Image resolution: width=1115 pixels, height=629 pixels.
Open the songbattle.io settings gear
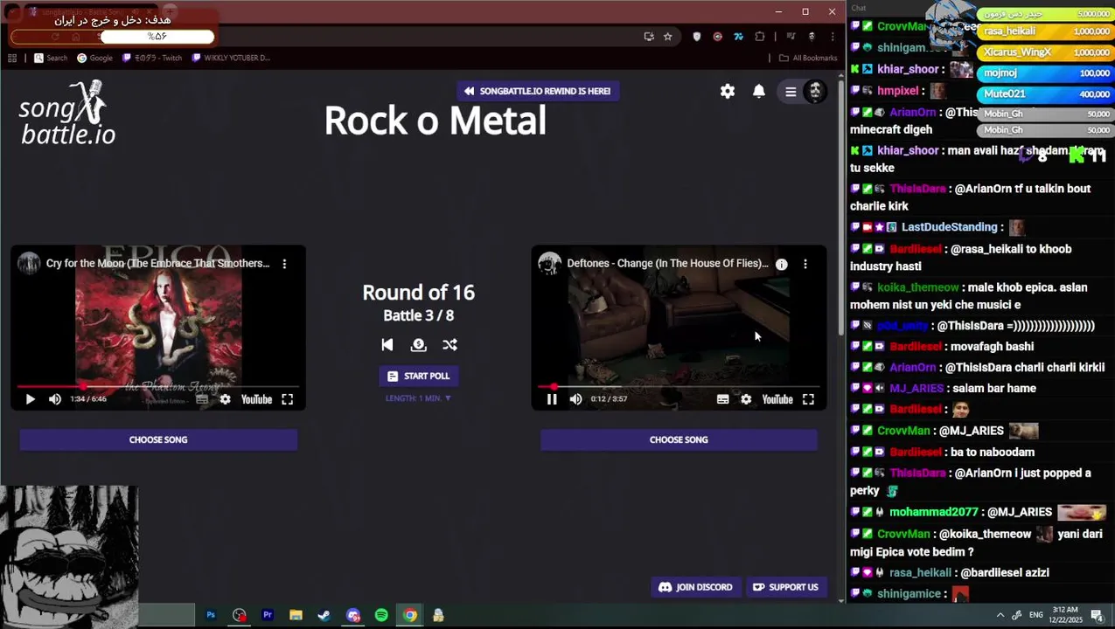tap(728, 91)
